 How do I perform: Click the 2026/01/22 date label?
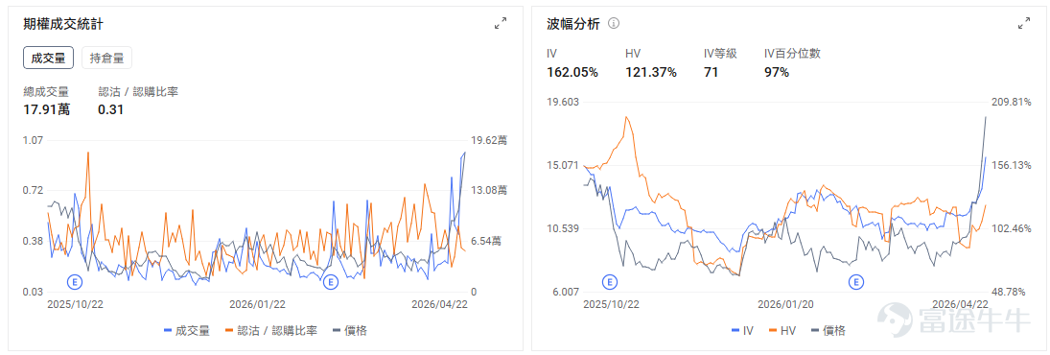(257, 303)
